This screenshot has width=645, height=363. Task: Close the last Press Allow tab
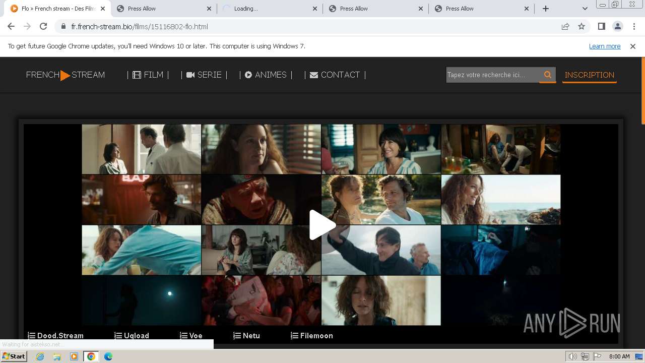527,9
